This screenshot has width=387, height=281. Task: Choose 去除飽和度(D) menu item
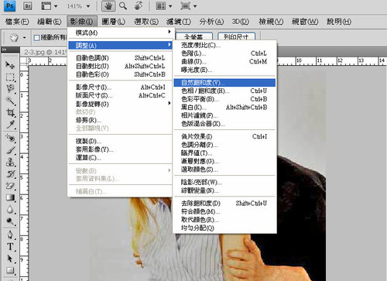pos(224,204)
